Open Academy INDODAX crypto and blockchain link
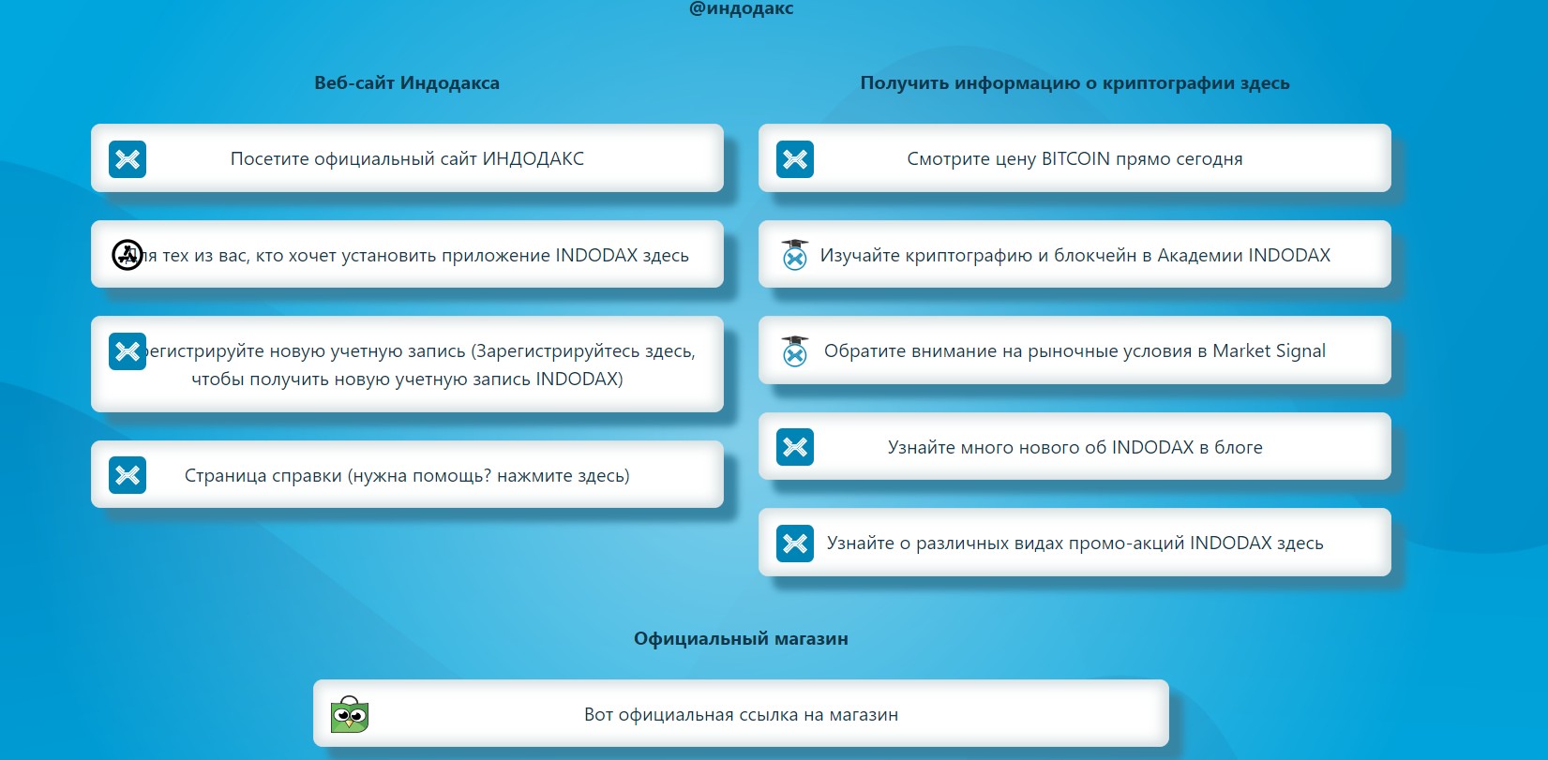 click(x=1075, y=254)
